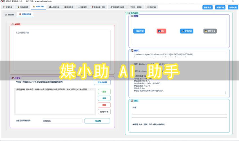The image size is (239, 141).
Task: Click the app logo in the title bar
Action: click(2, 1)
